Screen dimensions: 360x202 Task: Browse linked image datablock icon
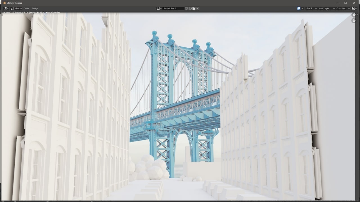click(159, 8)
